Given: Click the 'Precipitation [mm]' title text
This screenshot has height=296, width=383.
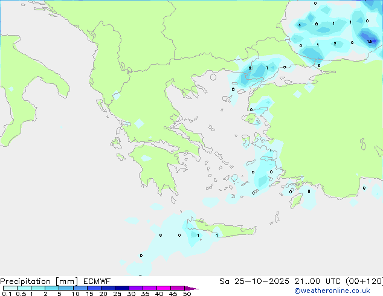Looking at the screenshot, I should tap(39, 282).
